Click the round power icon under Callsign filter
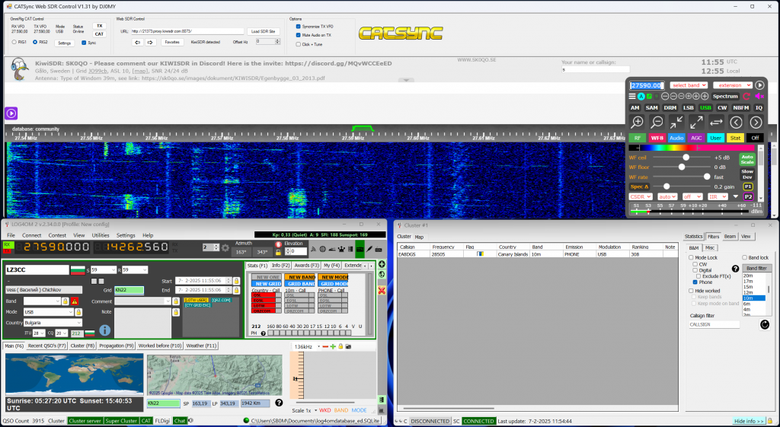The image size is (780, 427). [x=765, y=324]
